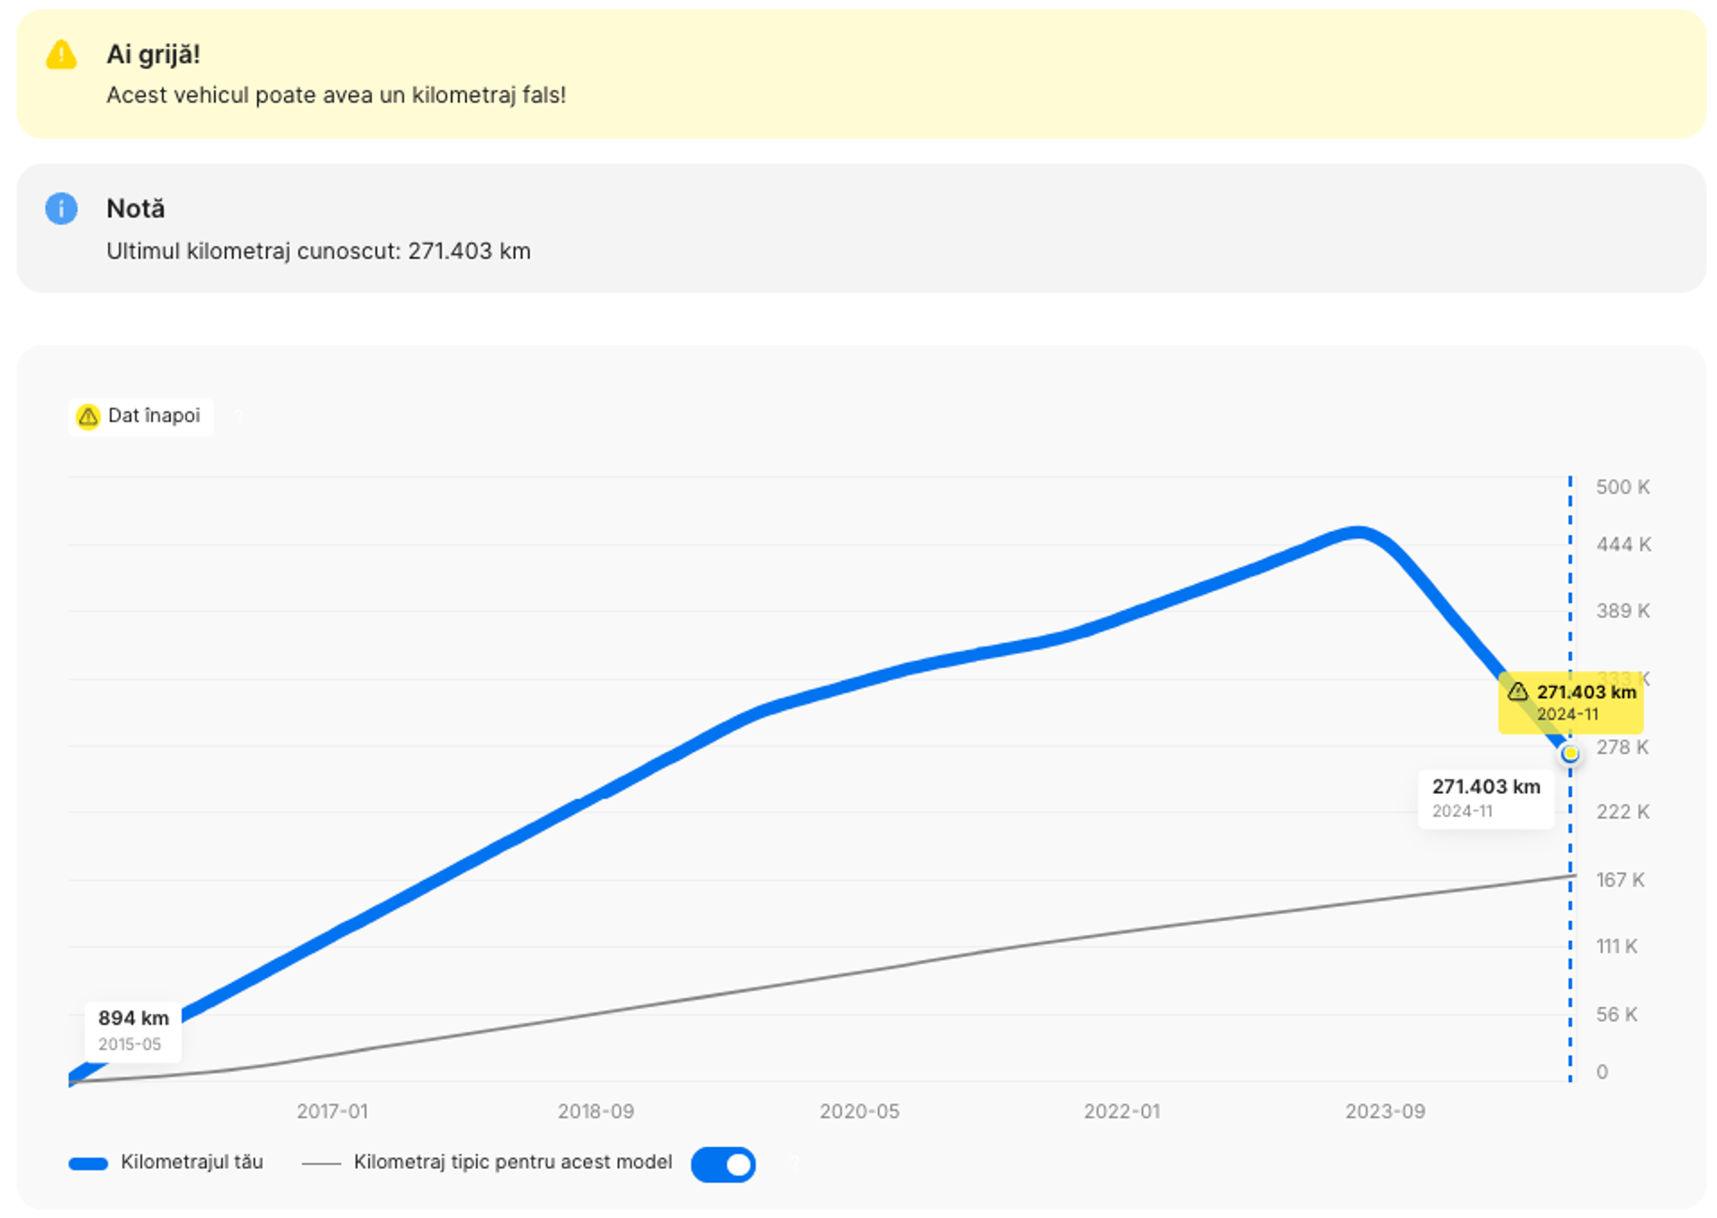Click the white 271.403 km tooltip box

1485,798
